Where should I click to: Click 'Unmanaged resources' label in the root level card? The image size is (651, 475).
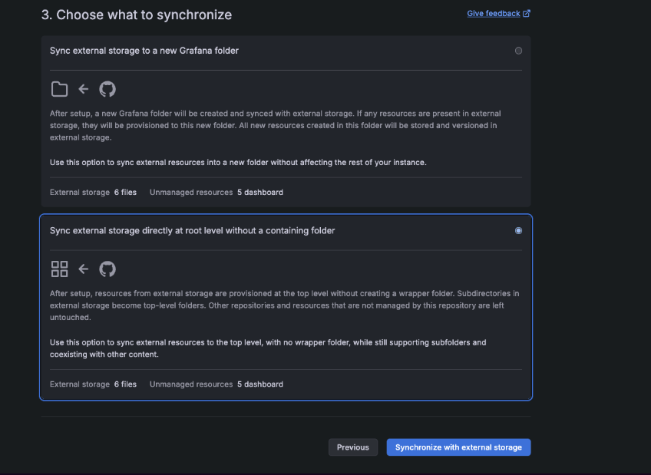(x=191, y=384)
